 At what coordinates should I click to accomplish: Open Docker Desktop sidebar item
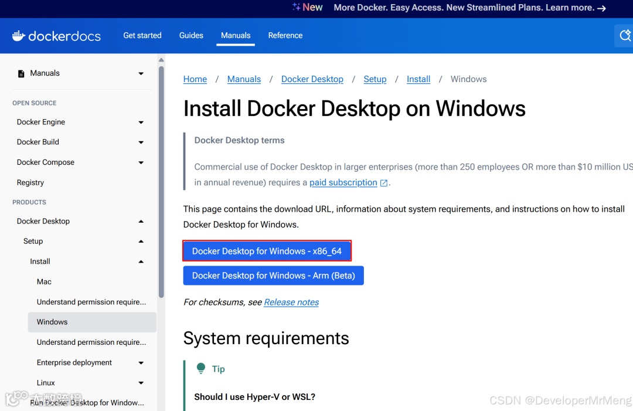tap(43, 221)
